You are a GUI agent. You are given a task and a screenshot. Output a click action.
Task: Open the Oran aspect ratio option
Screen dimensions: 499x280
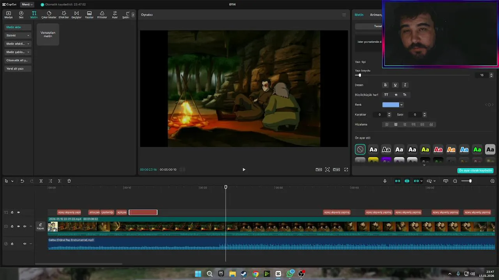point(336,170)
